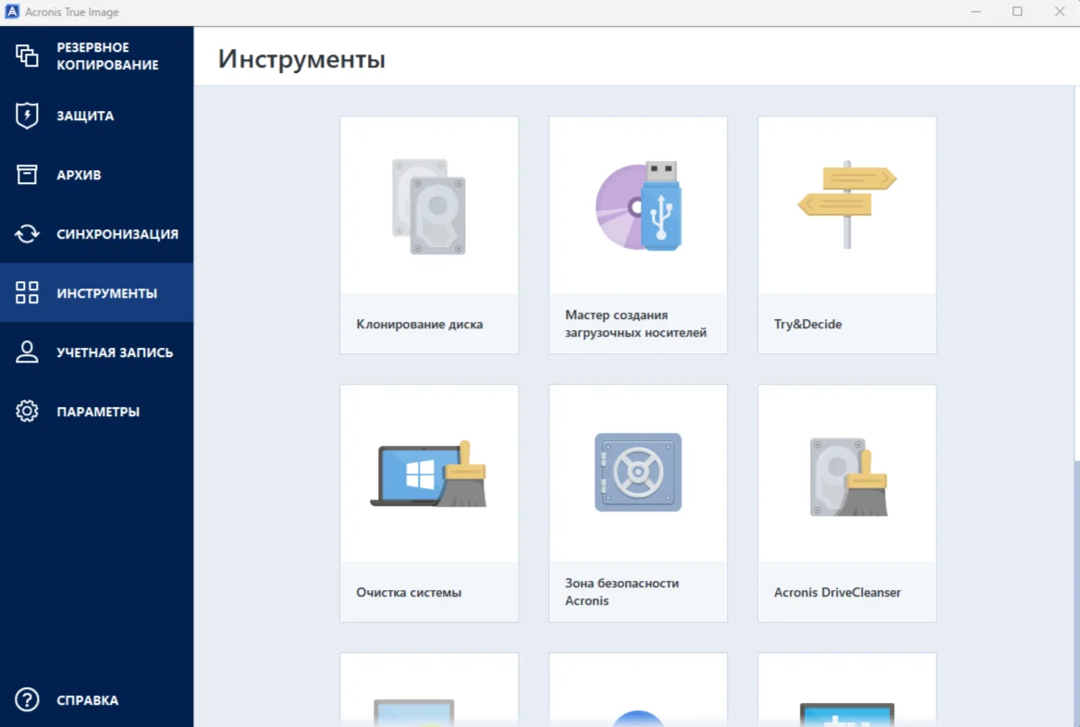
Task: Close the Acronis True Image window
Action: tap(1060, 12)
